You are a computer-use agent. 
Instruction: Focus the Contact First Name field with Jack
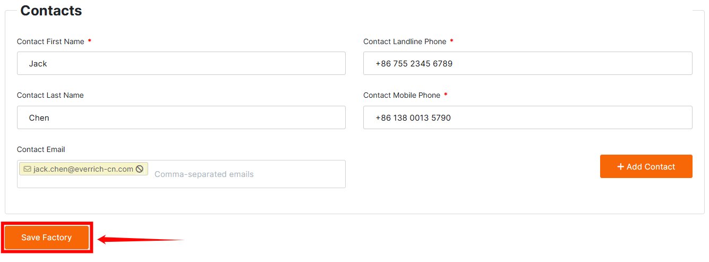click(x=181, y=63)
